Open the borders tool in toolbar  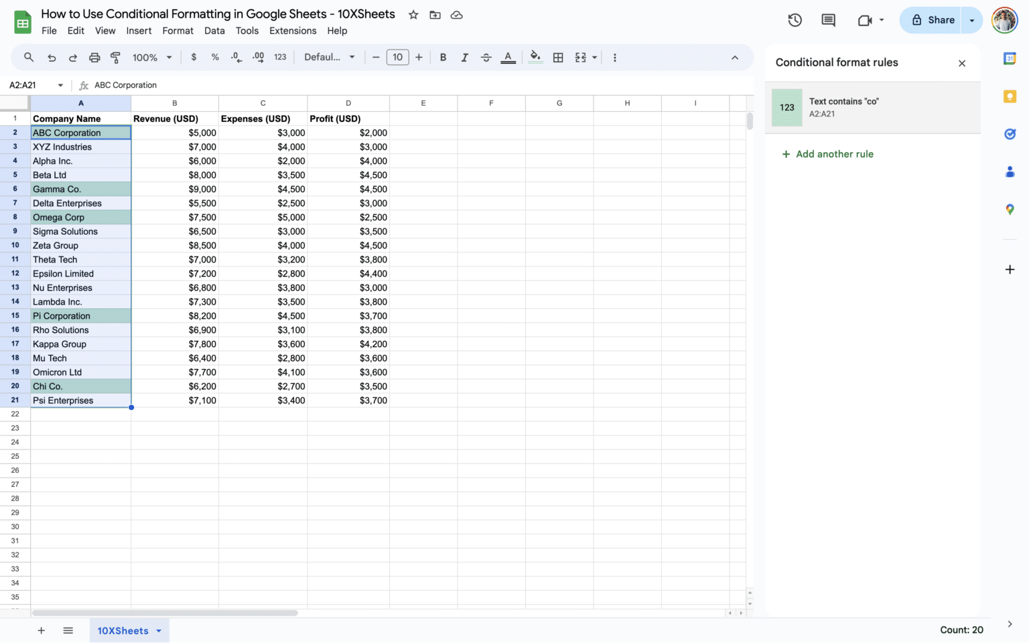click(x=558, y=58)
